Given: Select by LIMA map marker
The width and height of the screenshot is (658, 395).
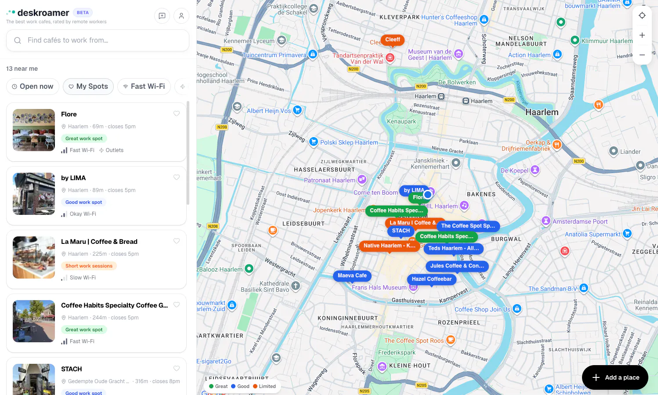Looking at the screenshot, I should pyautogui.click(x=413, y=190).
